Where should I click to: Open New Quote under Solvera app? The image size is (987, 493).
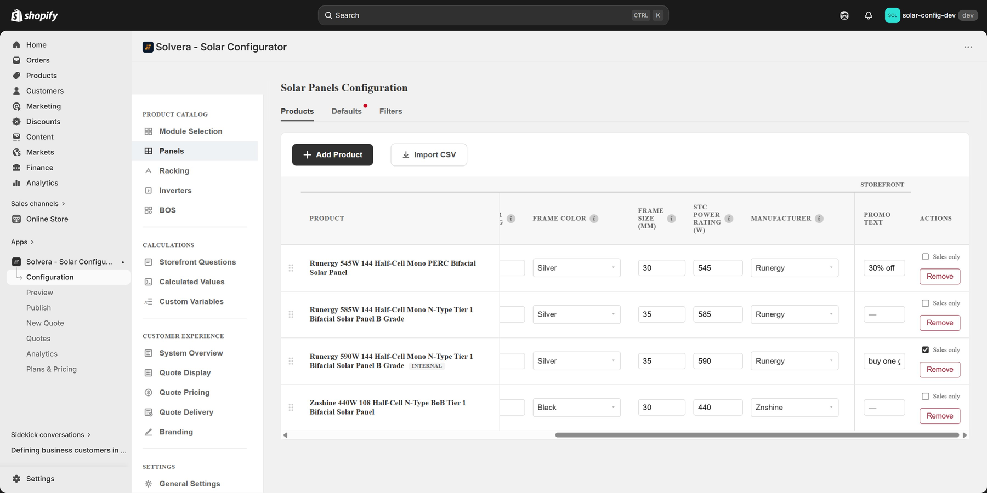tap(45, 323)
